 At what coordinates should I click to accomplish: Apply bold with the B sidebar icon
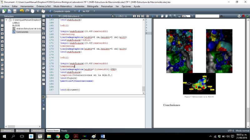click(43, 34)
